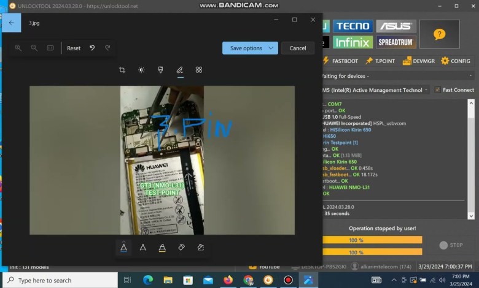Select the Markup pen tool

pos(180,70)
